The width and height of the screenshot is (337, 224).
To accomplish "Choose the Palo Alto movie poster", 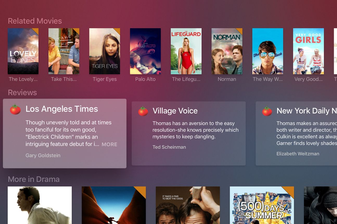I will [145, 51].
